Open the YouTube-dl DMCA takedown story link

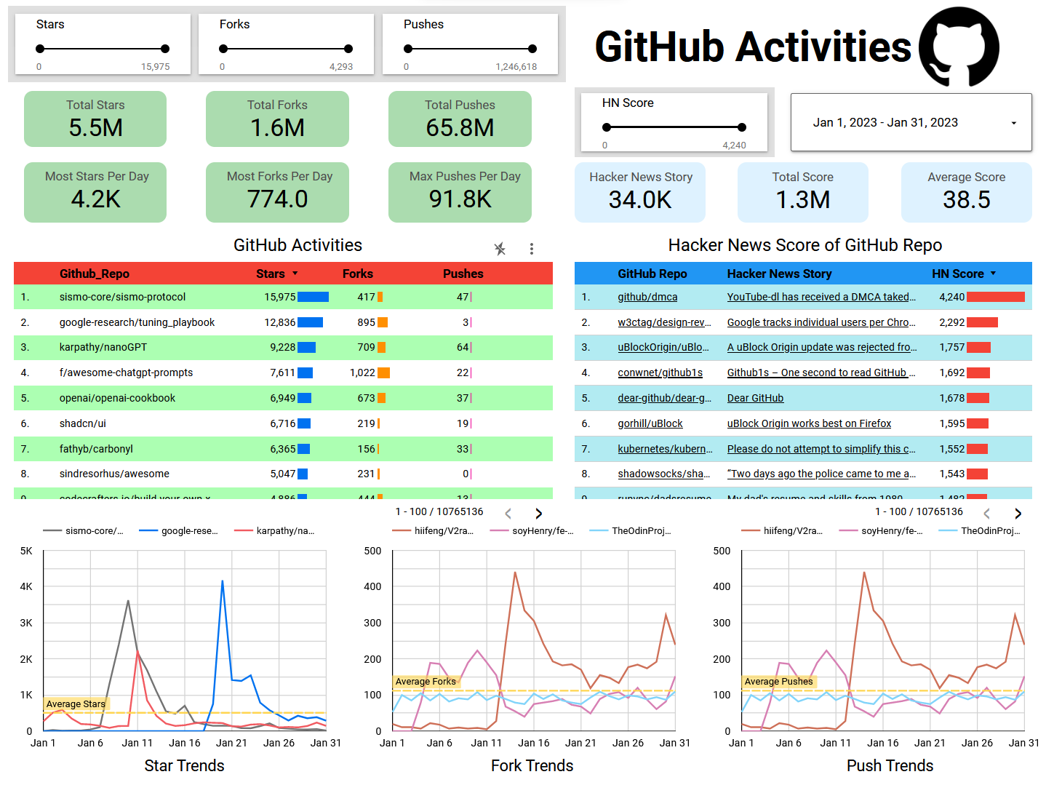click(x=821, y=297)
